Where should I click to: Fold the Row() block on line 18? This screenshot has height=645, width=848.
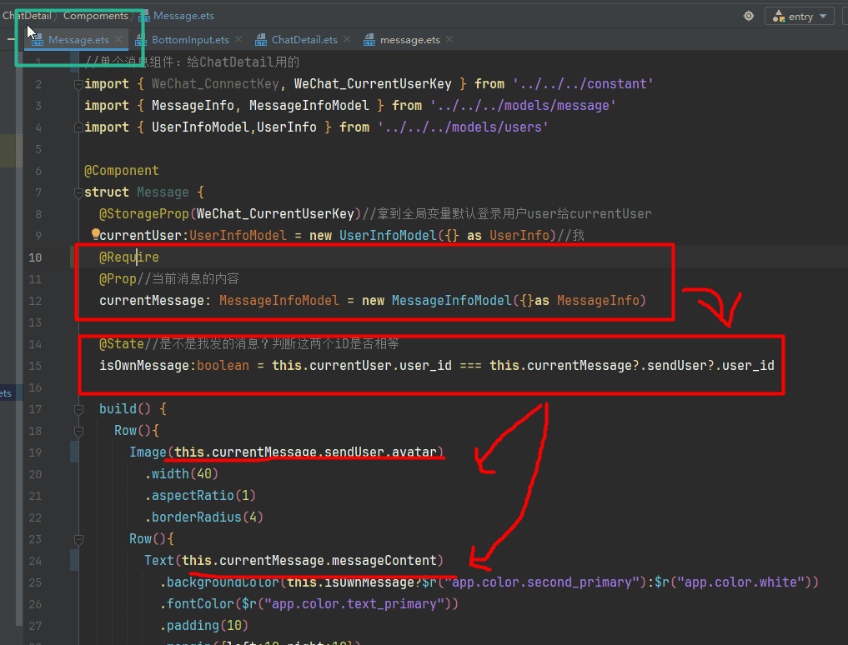[78, 431]
